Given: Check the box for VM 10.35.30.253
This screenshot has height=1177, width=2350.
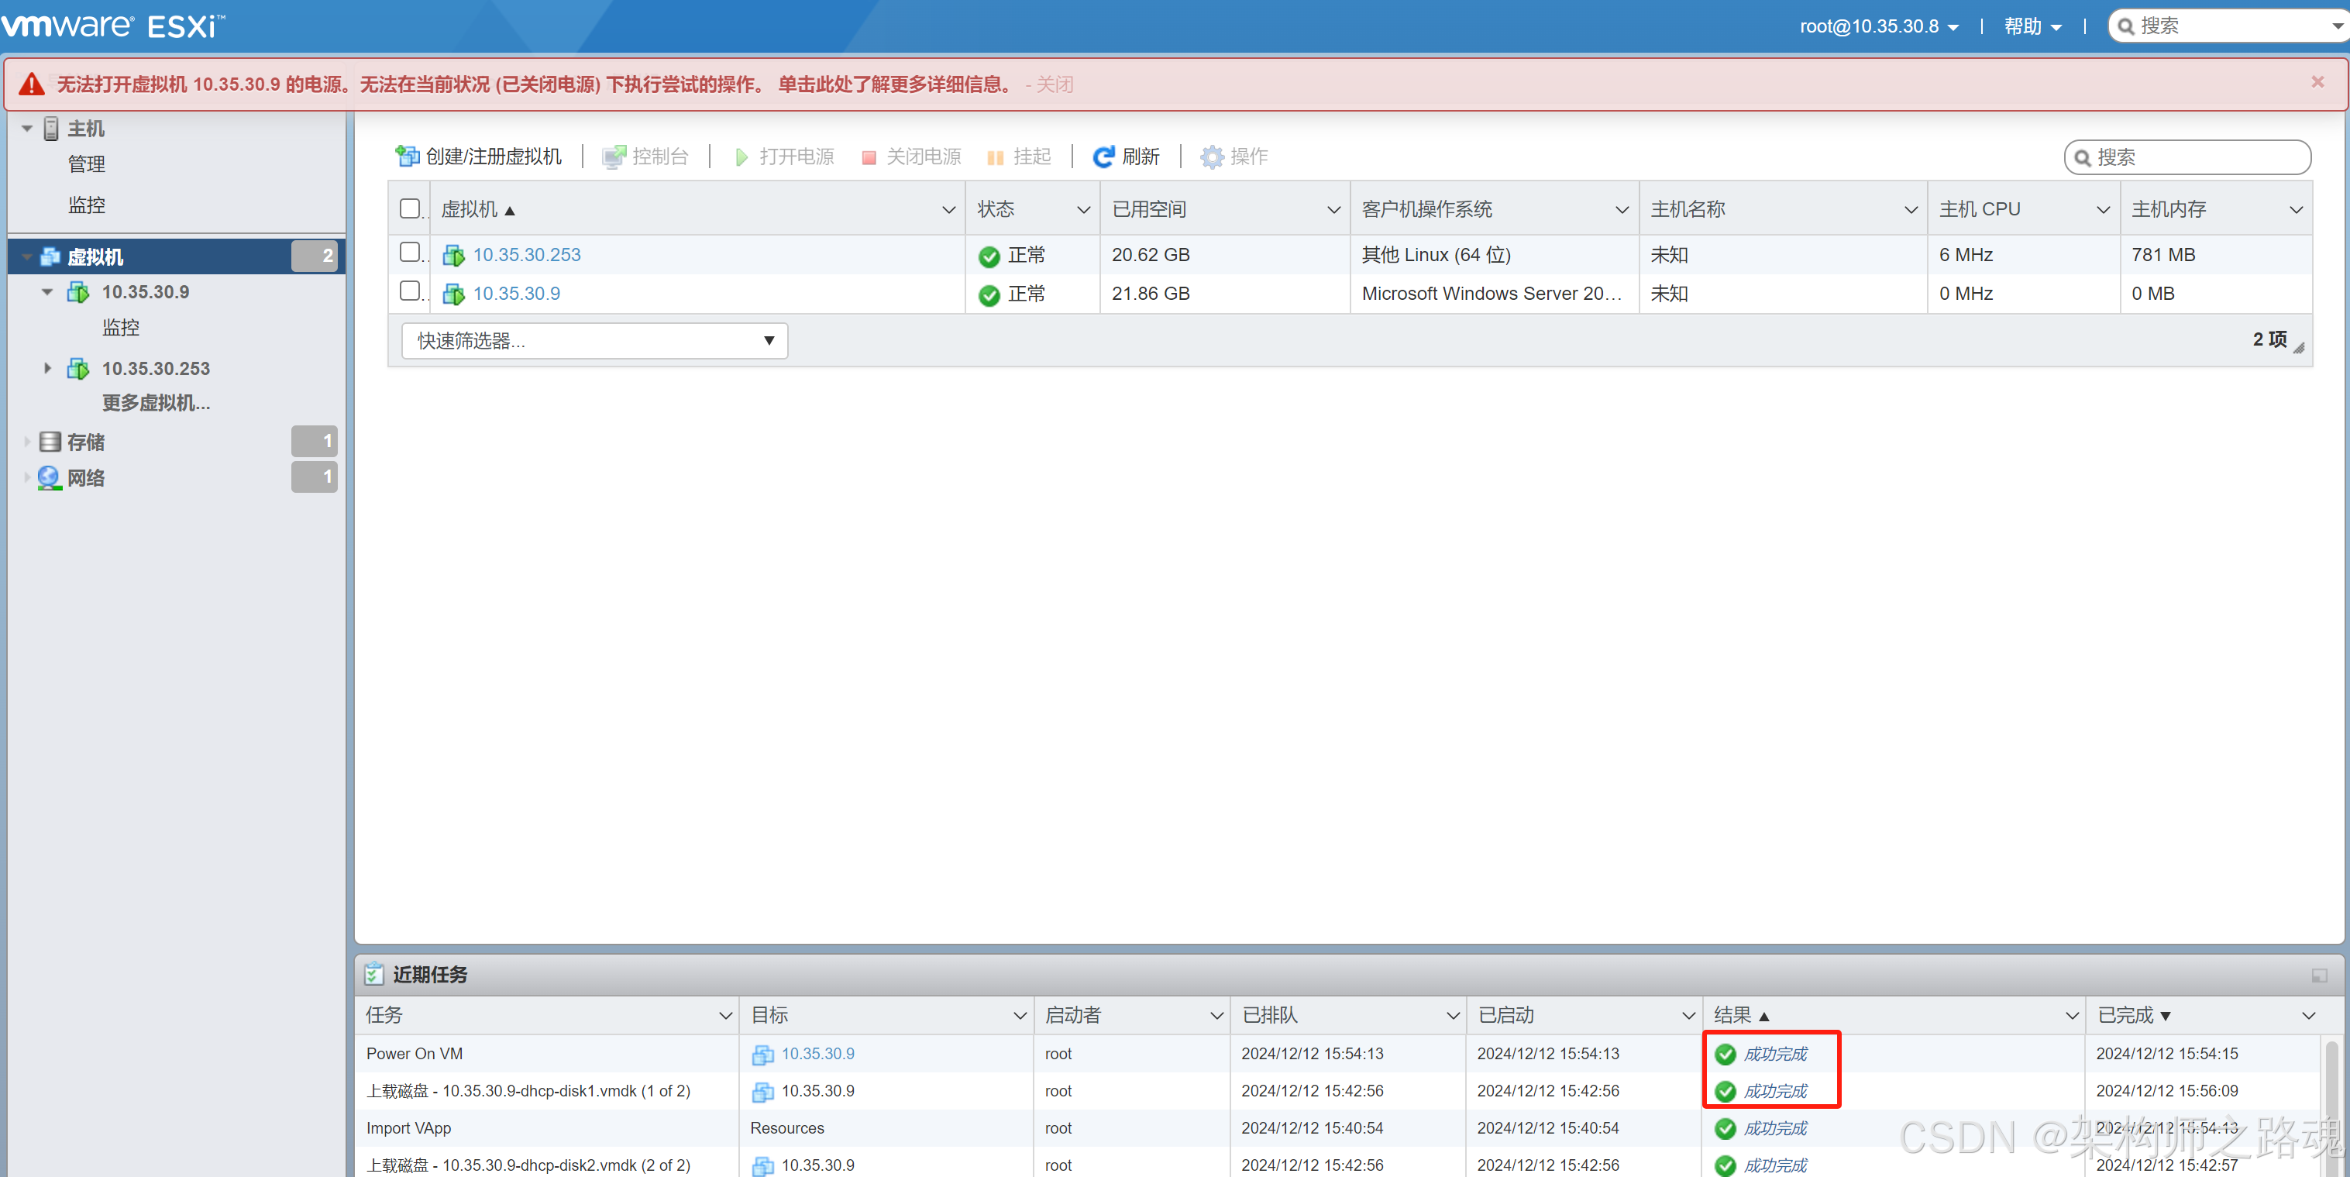Looking at the screenshot, I should coord(411,253).
